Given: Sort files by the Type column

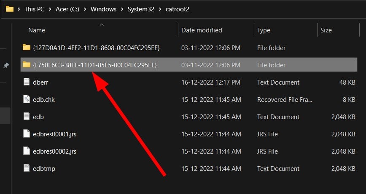Looking at the screenshot, I should coord(264,30).
